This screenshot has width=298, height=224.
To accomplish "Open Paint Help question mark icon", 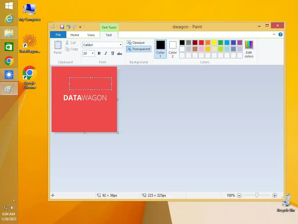I will pyautogui.click(x=281, y=34).
